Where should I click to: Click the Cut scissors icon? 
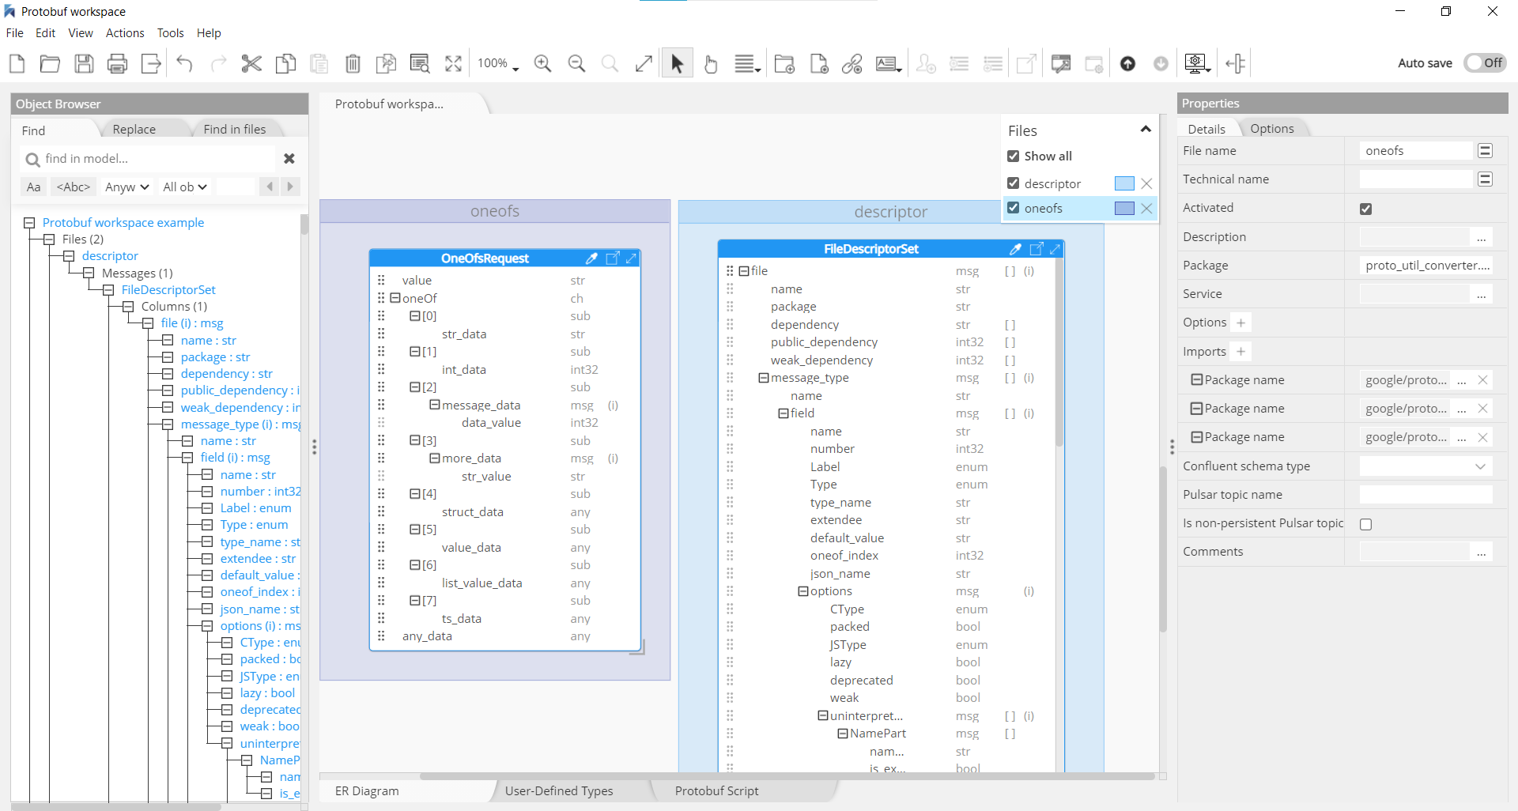tap(251, 64)
